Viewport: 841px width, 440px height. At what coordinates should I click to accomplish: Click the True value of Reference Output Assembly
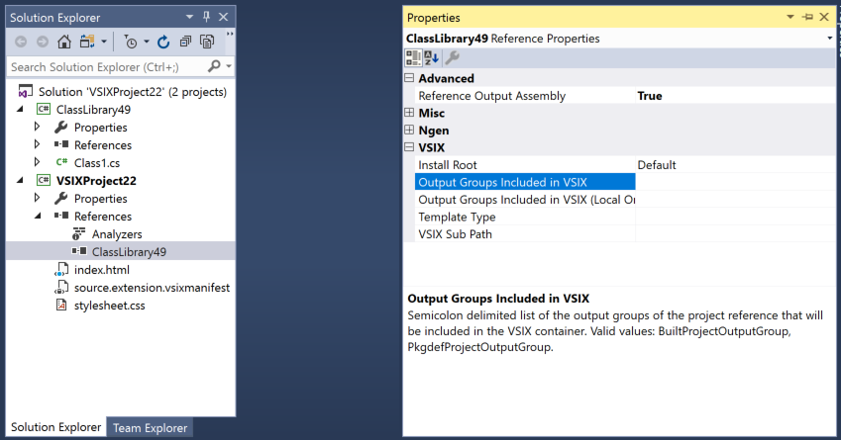[x=650, y=96]
